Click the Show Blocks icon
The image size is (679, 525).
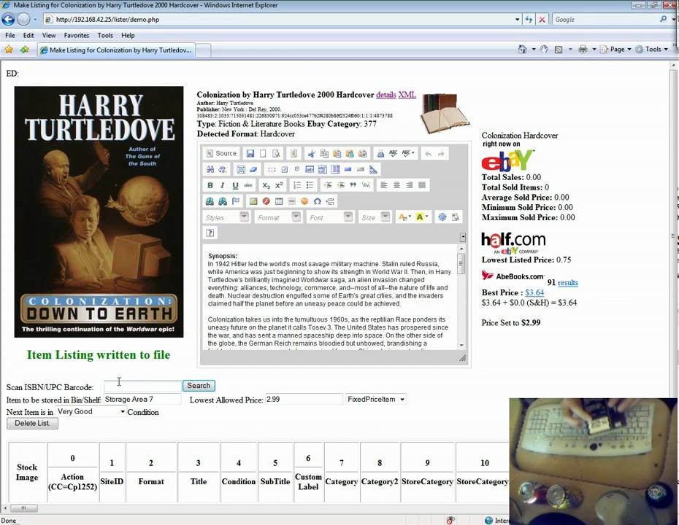(455, 217)
